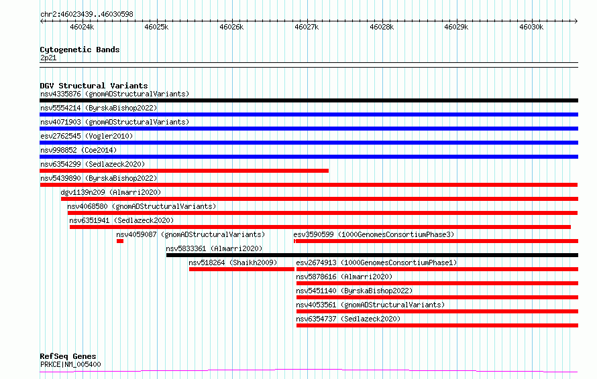Click the PRKCE|NM_005400 gene label

pos(70,364)
